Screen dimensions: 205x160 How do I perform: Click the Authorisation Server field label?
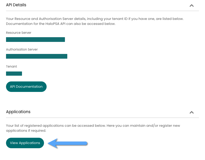click(x=22, y=49)
